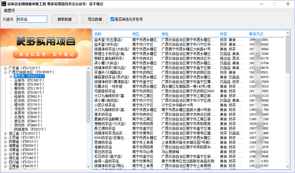
Task: Click the 地区 column header
Action: (x=136, y=34)
